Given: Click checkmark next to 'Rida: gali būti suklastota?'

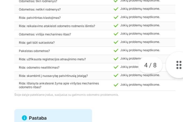Looking at the screenshot, I should click(x=116, y=42).
